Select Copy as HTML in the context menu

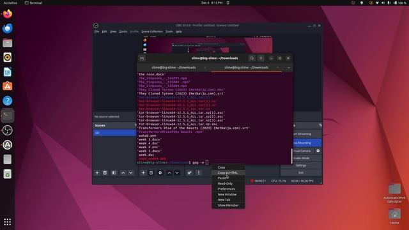click(x=228, y=172)
